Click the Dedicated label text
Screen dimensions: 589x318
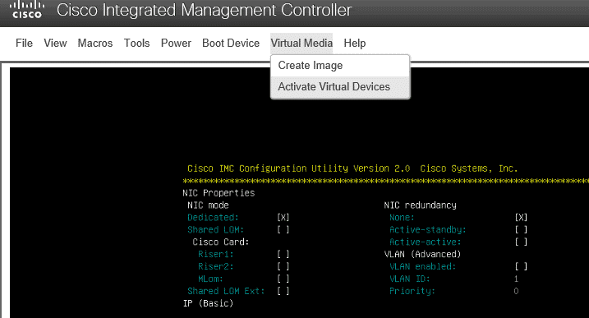(x=213, y=217)
